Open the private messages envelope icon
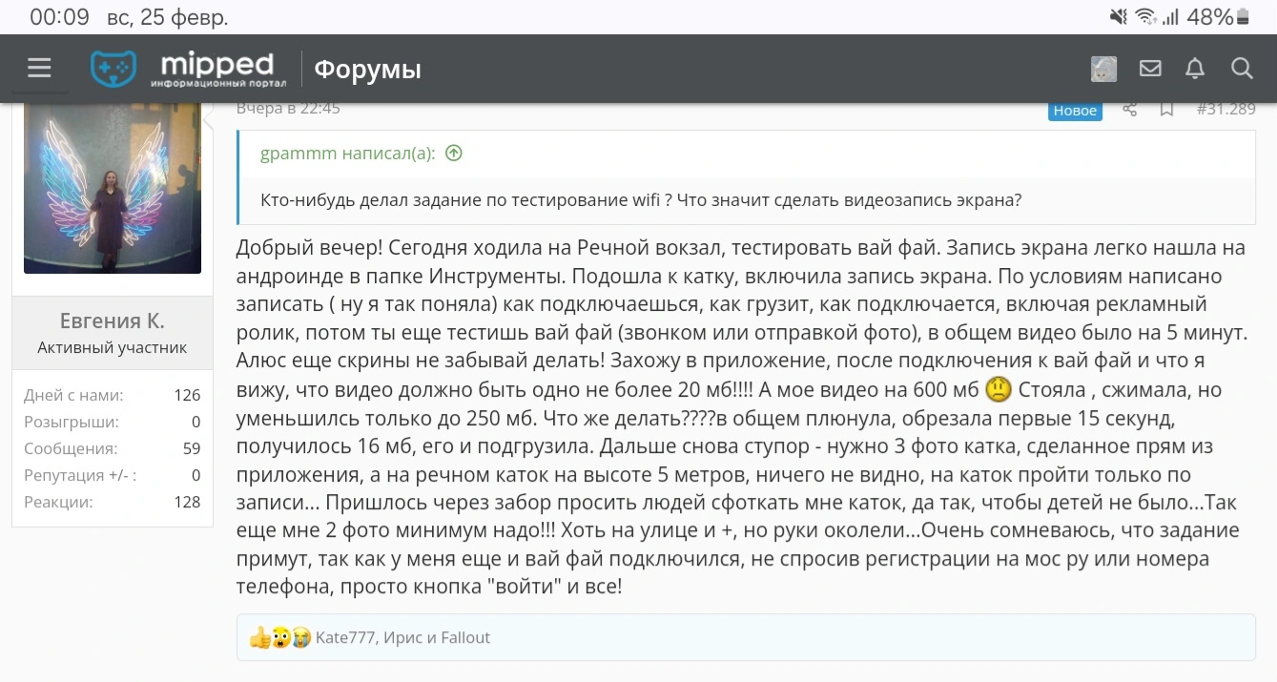The height and width of the screenshot is (682, 1277). [1150, 69]
